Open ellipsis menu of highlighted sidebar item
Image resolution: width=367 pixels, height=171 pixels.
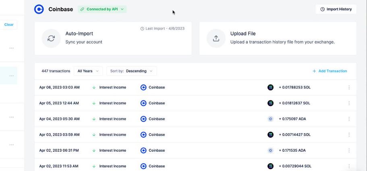[11, 76]
